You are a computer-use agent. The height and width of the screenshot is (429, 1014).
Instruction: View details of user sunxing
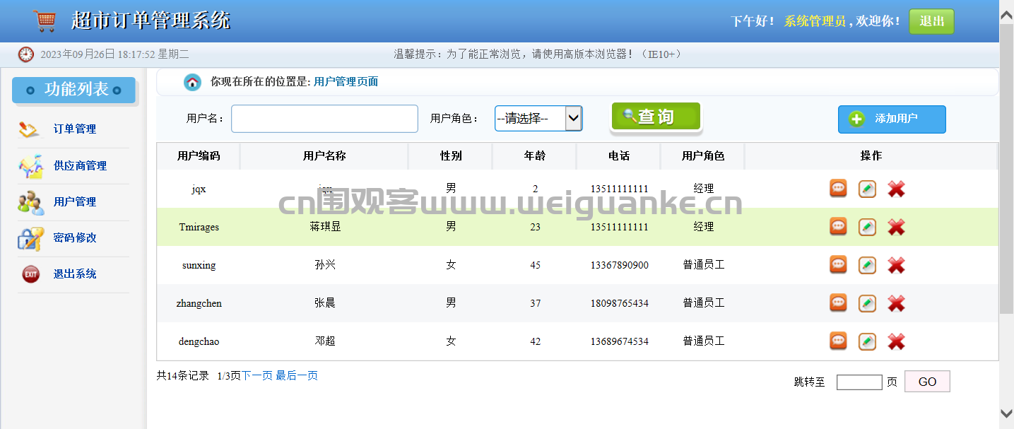[x=838, y=265]
